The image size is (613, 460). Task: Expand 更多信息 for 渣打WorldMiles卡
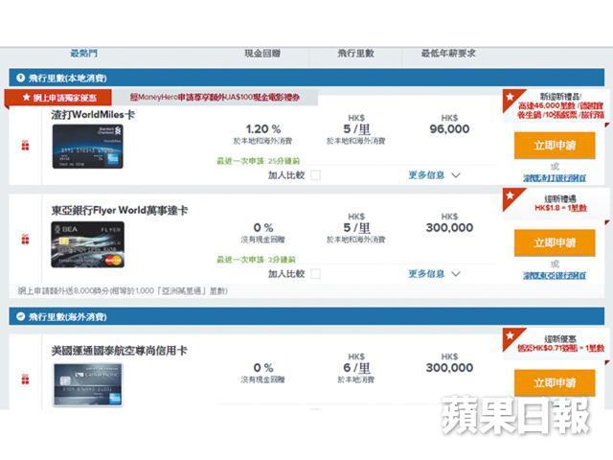434,175
